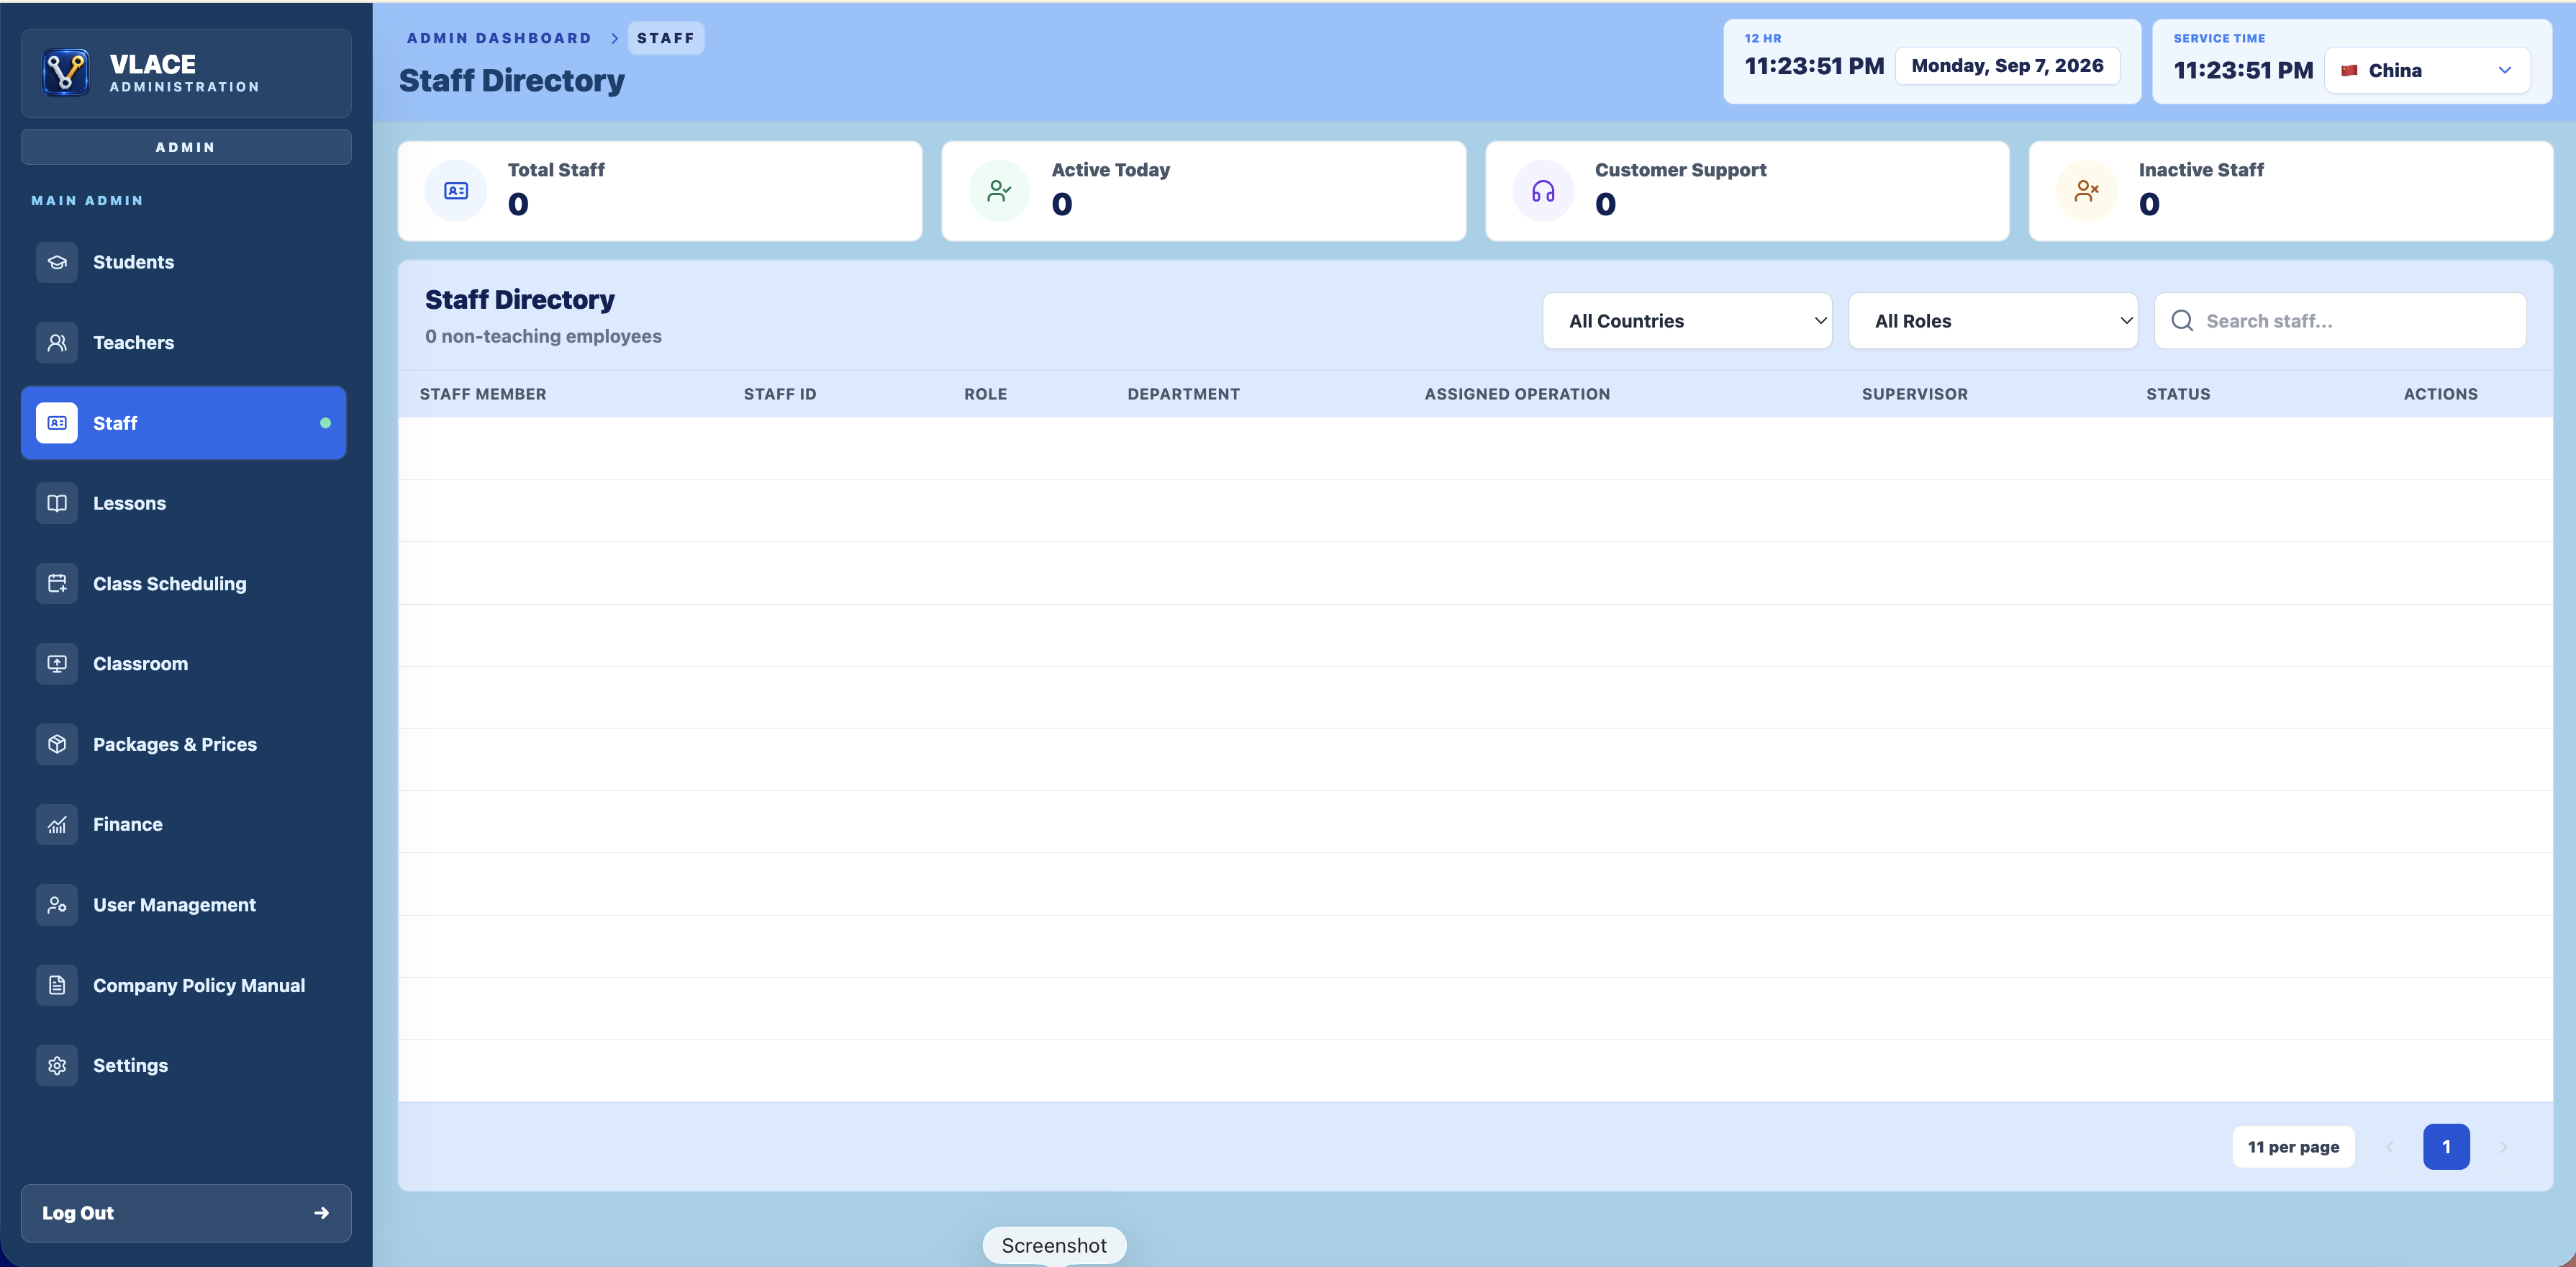2576x1267 pixels.
Task: Click the search magnifier icon
Action: (2182, 320)
